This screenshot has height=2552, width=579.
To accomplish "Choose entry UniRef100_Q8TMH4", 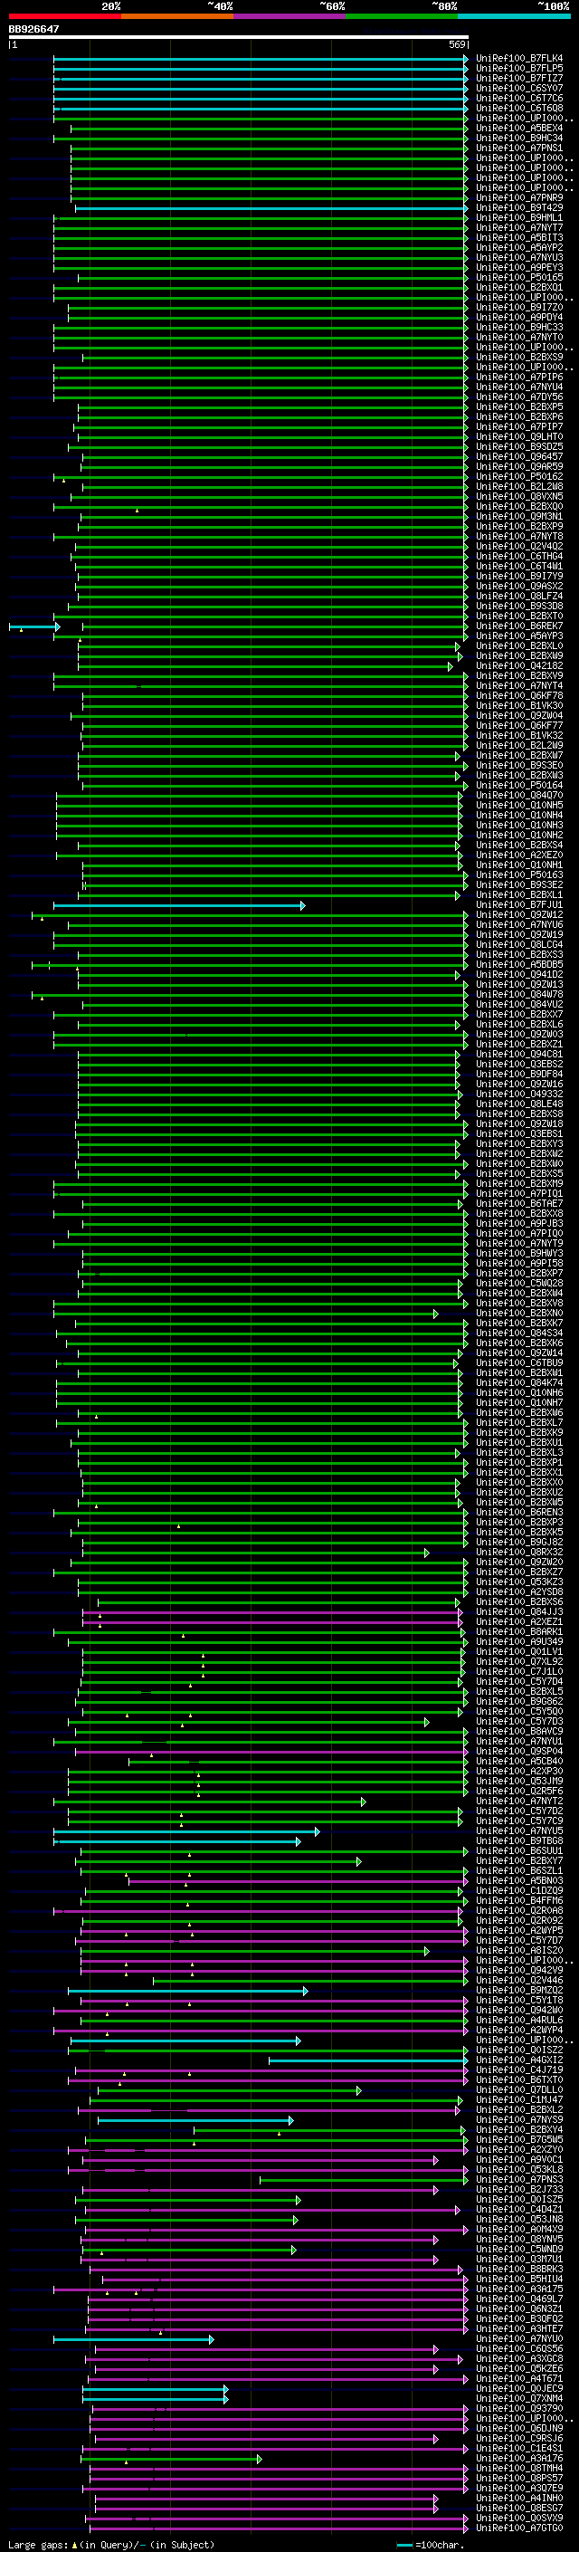I will [519, 2470].
